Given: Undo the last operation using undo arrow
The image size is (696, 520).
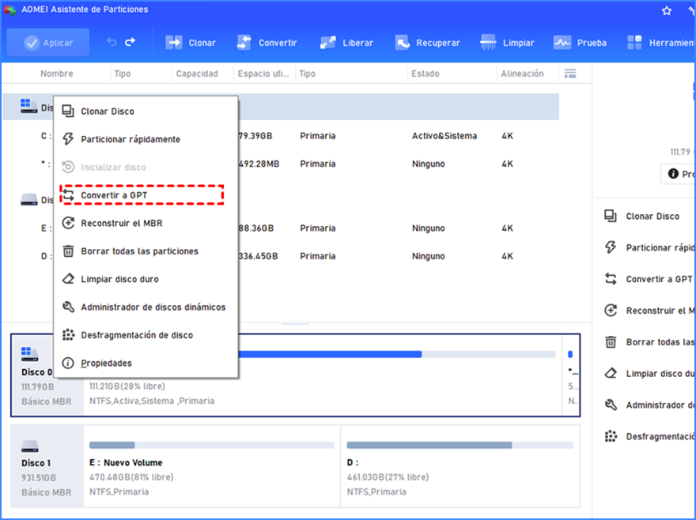Looking at the screenshot, I should click(112, 42).
